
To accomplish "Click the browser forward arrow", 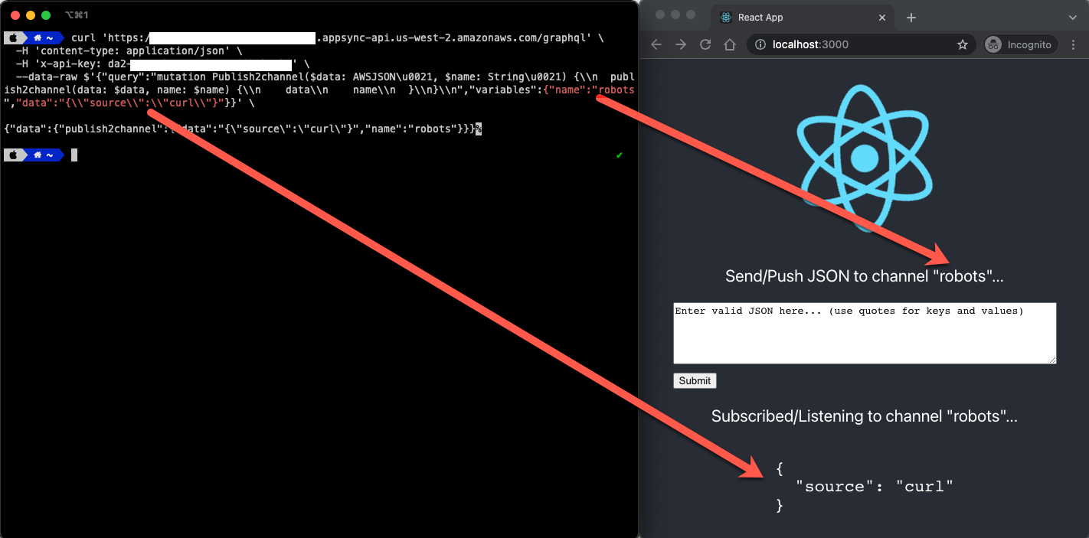I will coord(681,44).
